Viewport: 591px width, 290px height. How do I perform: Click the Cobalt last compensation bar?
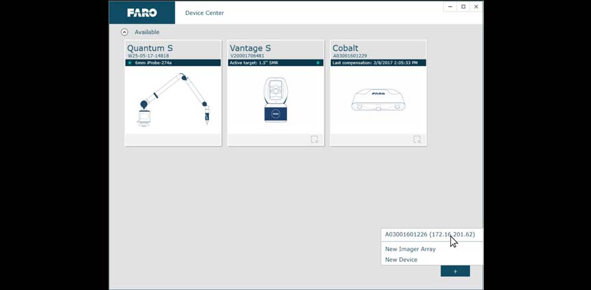[378, 63]
